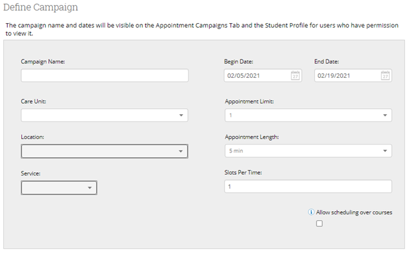The height and width of the screenshot is (256, 413).
Task: Click the End Date field 02/19/2021
Action: (x=353, y=76)
